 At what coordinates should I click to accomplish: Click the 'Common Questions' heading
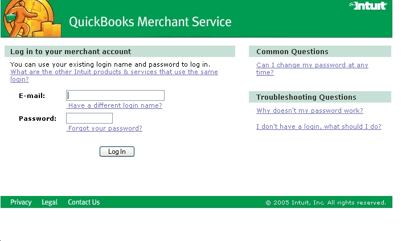coord(292,51)
